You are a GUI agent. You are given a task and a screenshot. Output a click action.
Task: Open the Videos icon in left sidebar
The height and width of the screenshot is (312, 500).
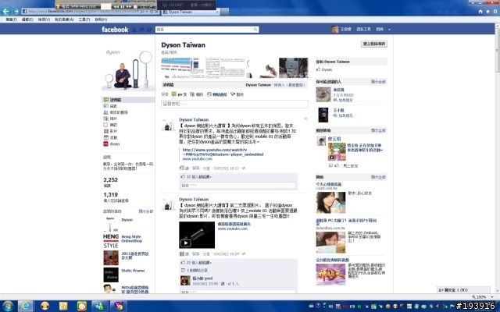[106, 131]
